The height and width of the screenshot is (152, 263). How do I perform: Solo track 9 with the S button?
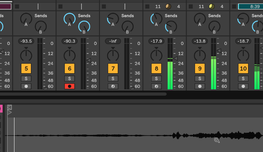point(200,78)
